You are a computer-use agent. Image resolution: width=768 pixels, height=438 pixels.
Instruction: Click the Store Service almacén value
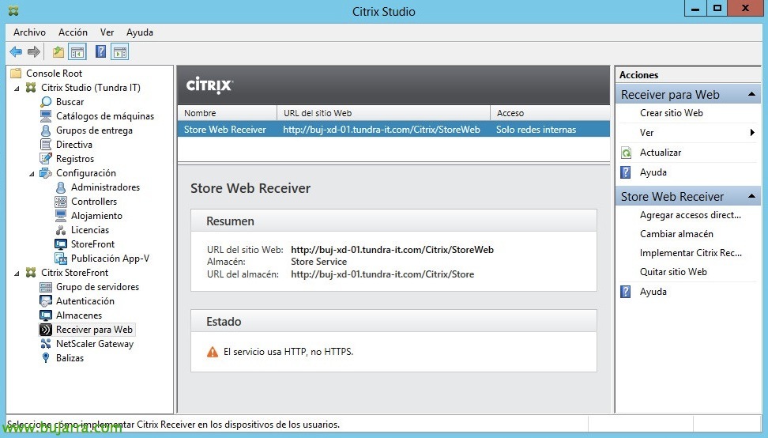319,262
